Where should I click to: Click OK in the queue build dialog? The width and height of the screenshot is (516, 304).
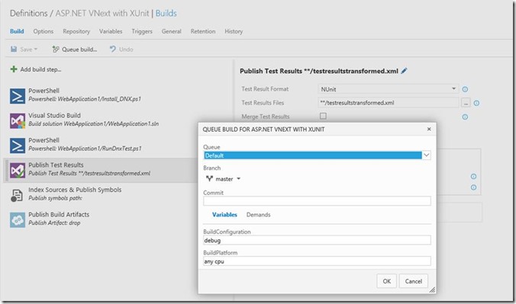pos(387,281)
